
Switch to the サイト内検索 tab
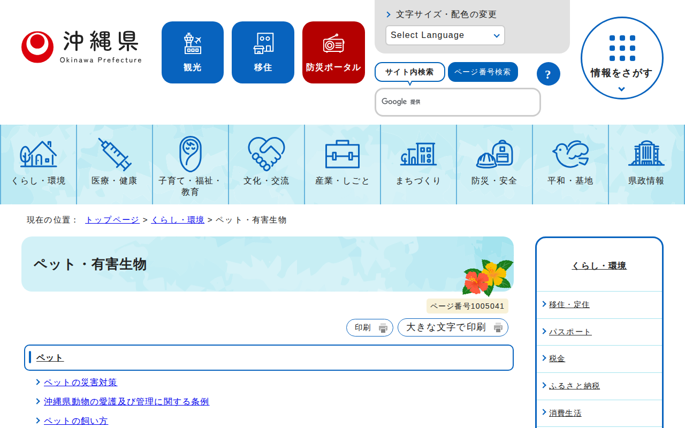[410, 72]
